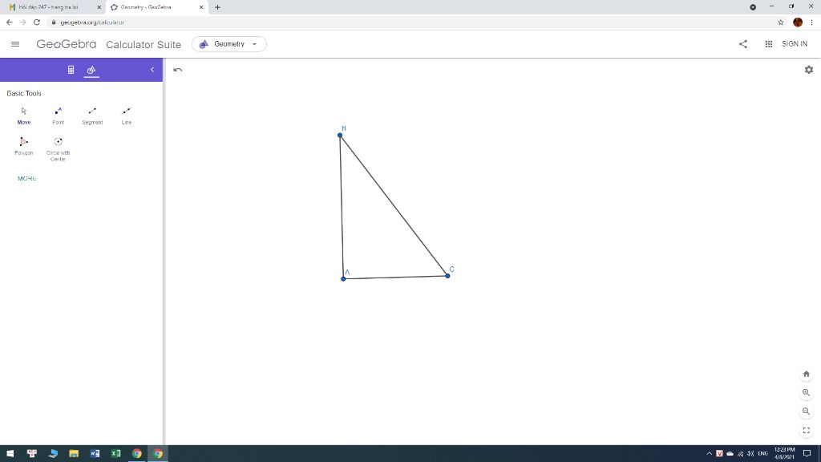Open Excel from the taskbar

(115, 454)
